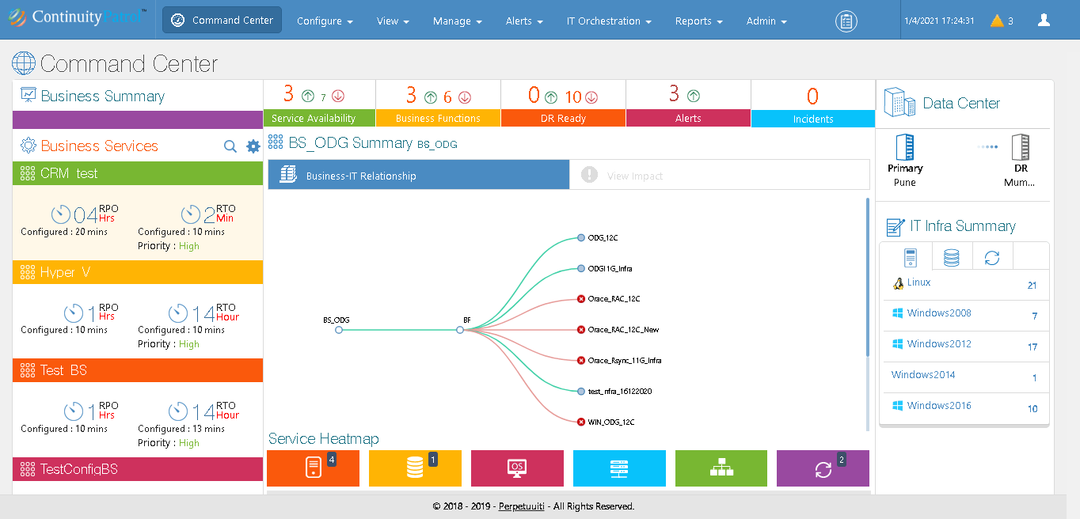This screenshot has height=519, width=1080.
Task: Select the DR data center server icon
Action: click(1021, 148)
